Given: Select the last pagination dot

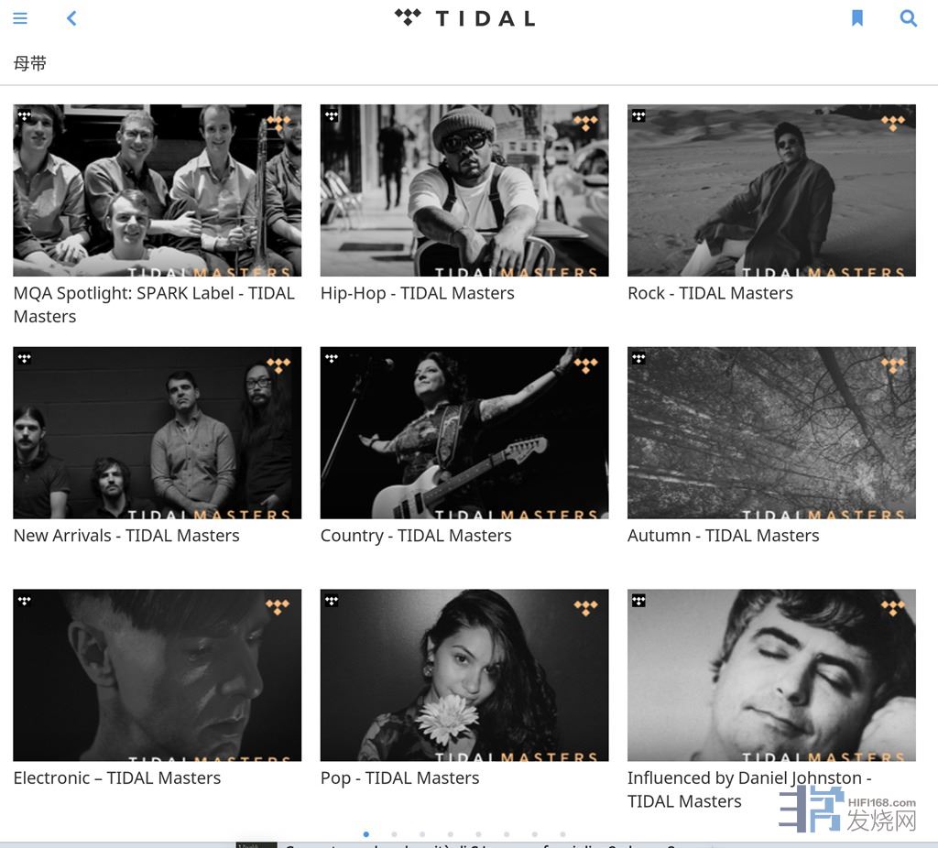Looking at the screenshot, I should coord(562,834).
